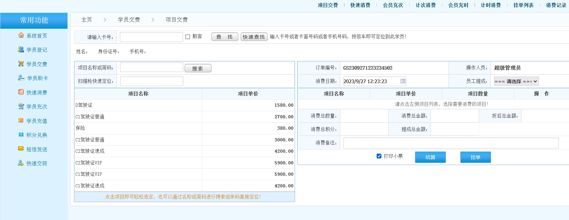Click the blue 结算 button

(x=430, y=157)
